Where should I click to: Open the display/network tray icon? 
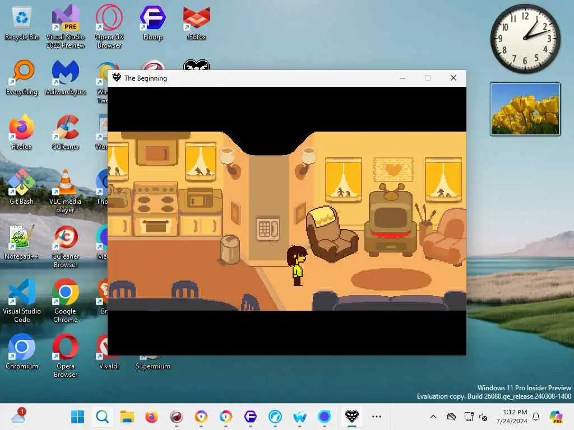[x=468, y=417]
